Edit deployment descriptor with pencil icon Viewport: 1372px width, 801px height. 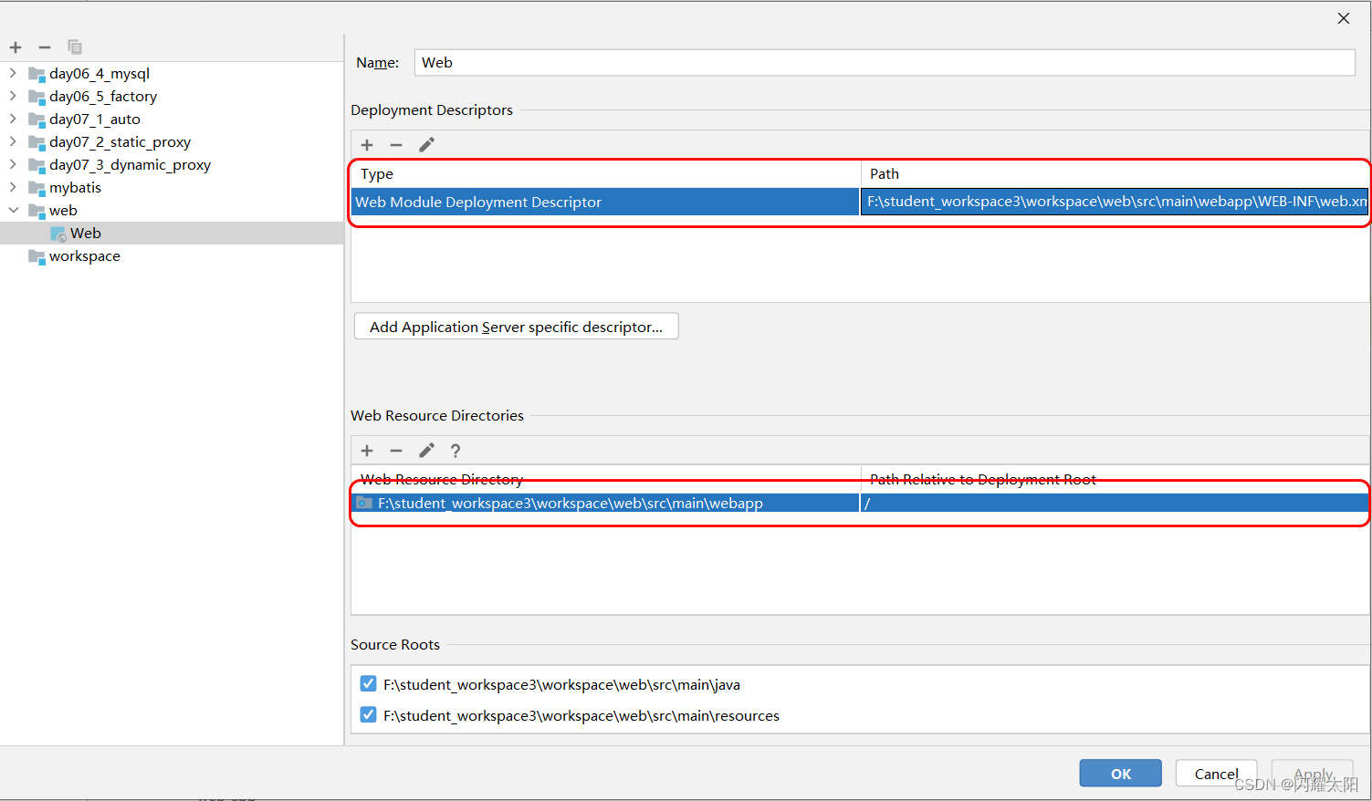[426, 144]
